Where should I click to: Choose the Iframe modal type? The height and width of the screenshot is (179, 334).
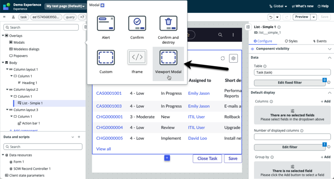137,61
